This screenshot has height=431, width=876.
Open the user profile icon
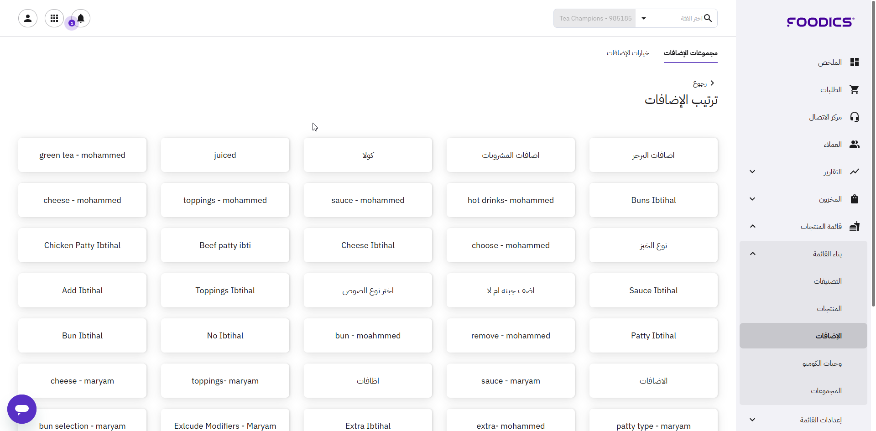click(28, 18)
